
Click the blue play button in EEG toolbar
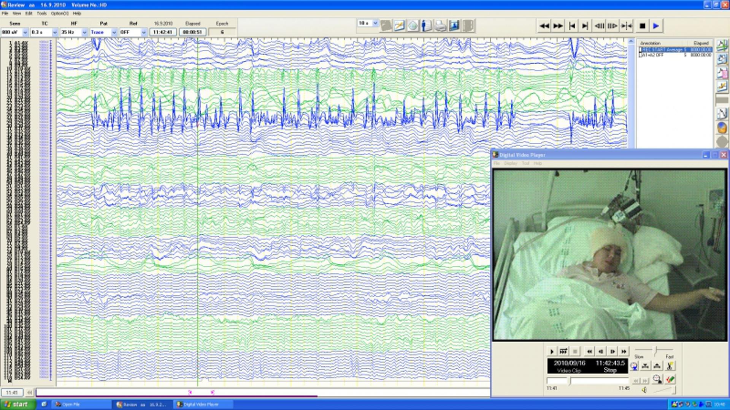point(656,26)
